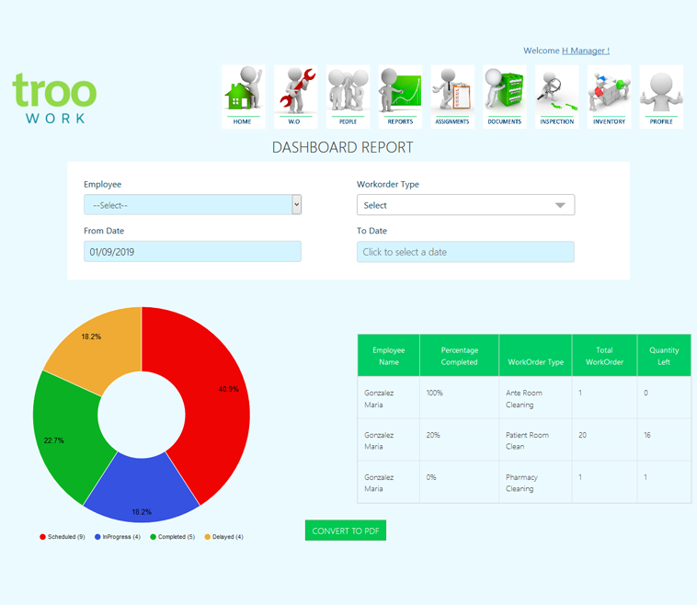Toggle Scheduled legend item in chart
Image resolution: width=697 pixels, height=605 pixels.
point(63,537)
